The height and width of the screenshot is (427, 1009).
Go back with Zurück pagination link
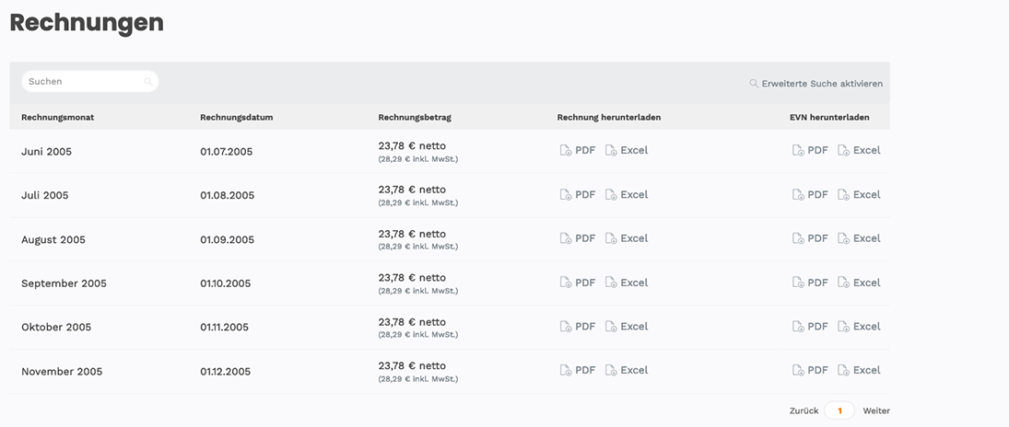point(804,411)
